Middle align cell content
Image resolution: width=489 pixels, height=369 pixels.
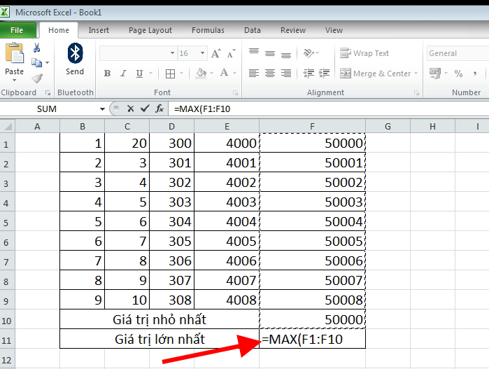tap(270, 53)
